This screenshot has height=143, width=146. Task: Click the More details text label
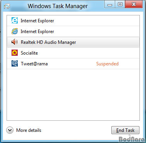pyautogui.click(x=29, y=130)
